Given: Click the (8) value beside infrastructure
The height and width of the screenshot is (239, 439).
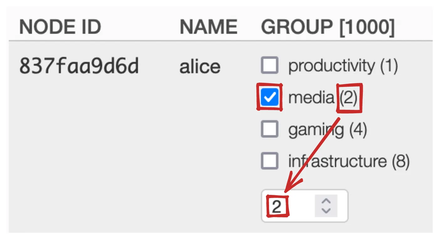Looking at the screenshot, I should coord(401,161).
